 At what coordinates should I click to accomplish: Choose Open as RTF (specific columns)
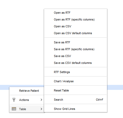tap(75, 19)
